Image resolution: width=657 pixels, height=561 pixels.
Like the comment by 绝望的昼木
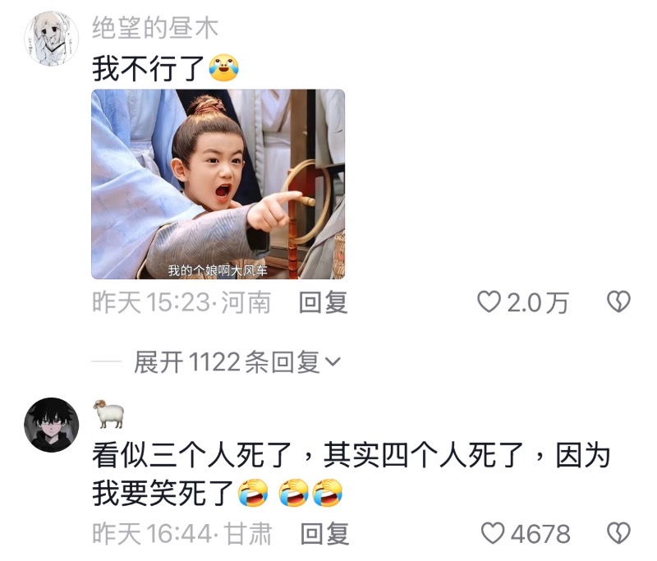coord(489,301)
